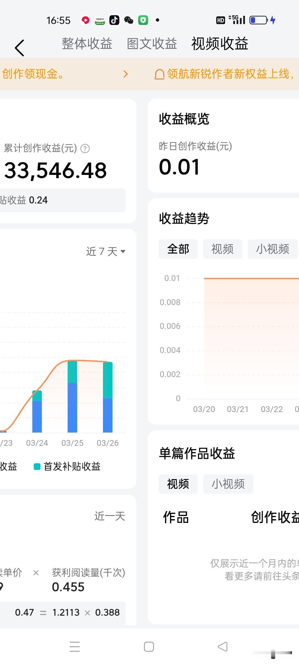
Task: Tap the bell notification icon in banner
Action: pyautogui.click(x=159, y=74)
